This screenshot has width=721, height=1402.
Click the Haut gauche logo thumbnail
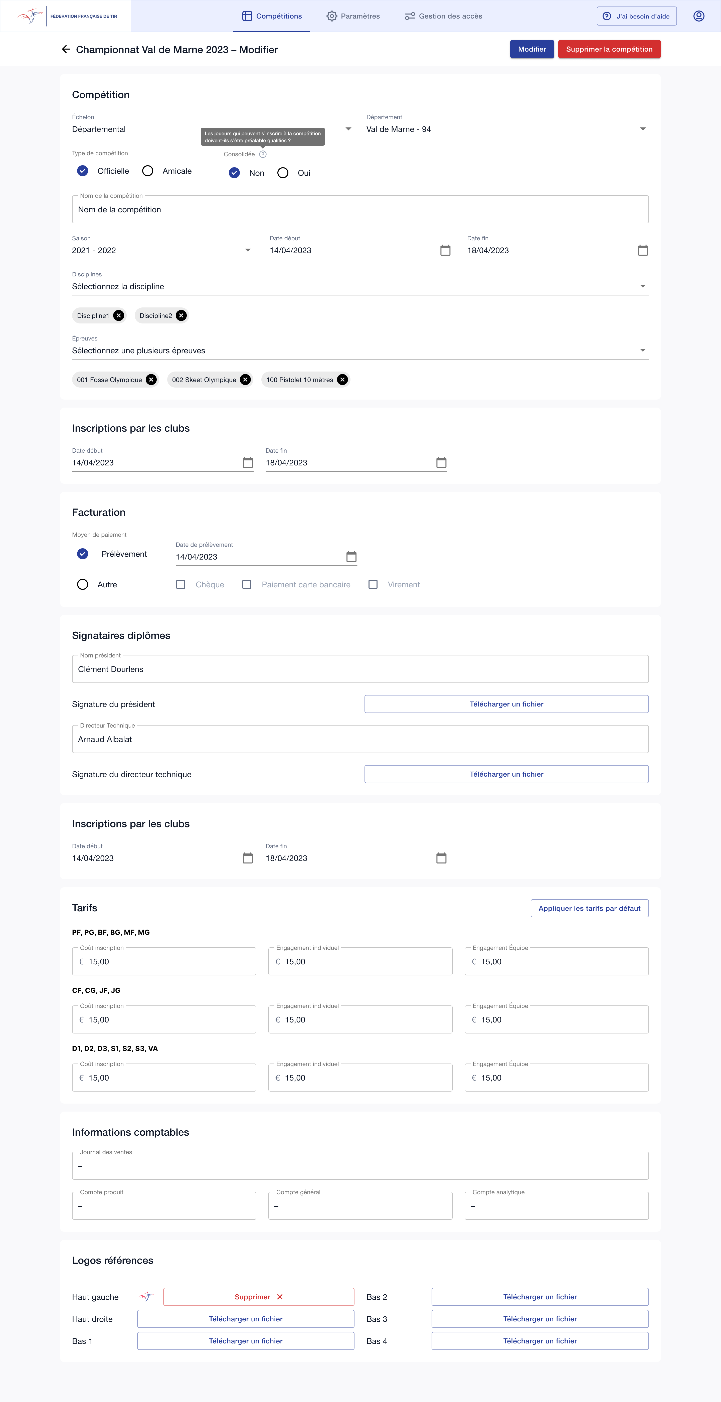click(146, 1297)
